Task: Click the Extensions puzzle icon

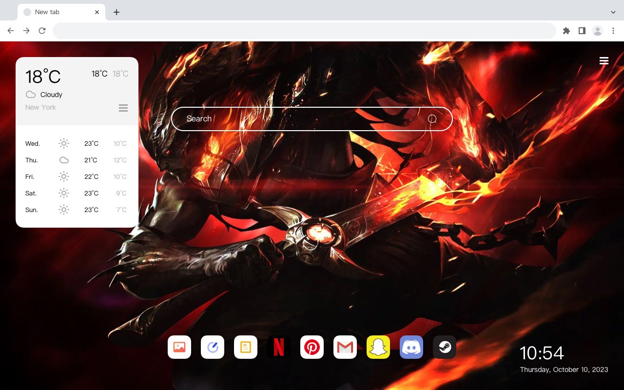Action: [x=566, y=31]
